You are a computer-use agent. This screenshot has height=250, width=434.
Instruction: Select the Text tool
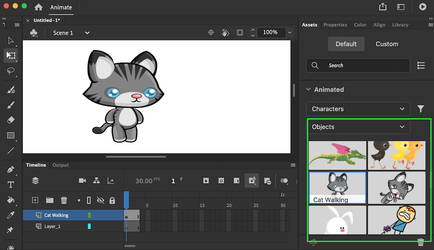click(11, 185)
